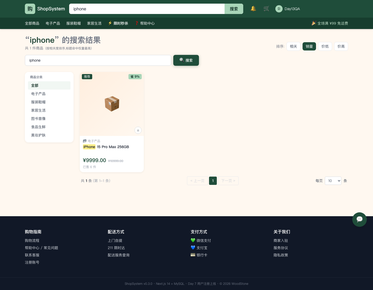Open the Day13QA user avatar
Image resolution: width=373 pixels, height=290 pixels.
279,9
